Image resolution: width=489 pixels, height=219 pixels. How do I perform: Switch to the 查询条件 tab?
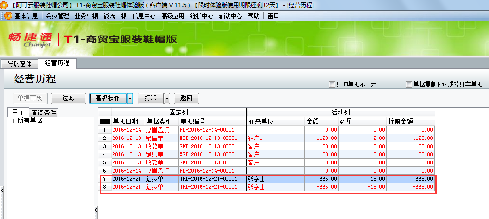(x=44, y=113)
